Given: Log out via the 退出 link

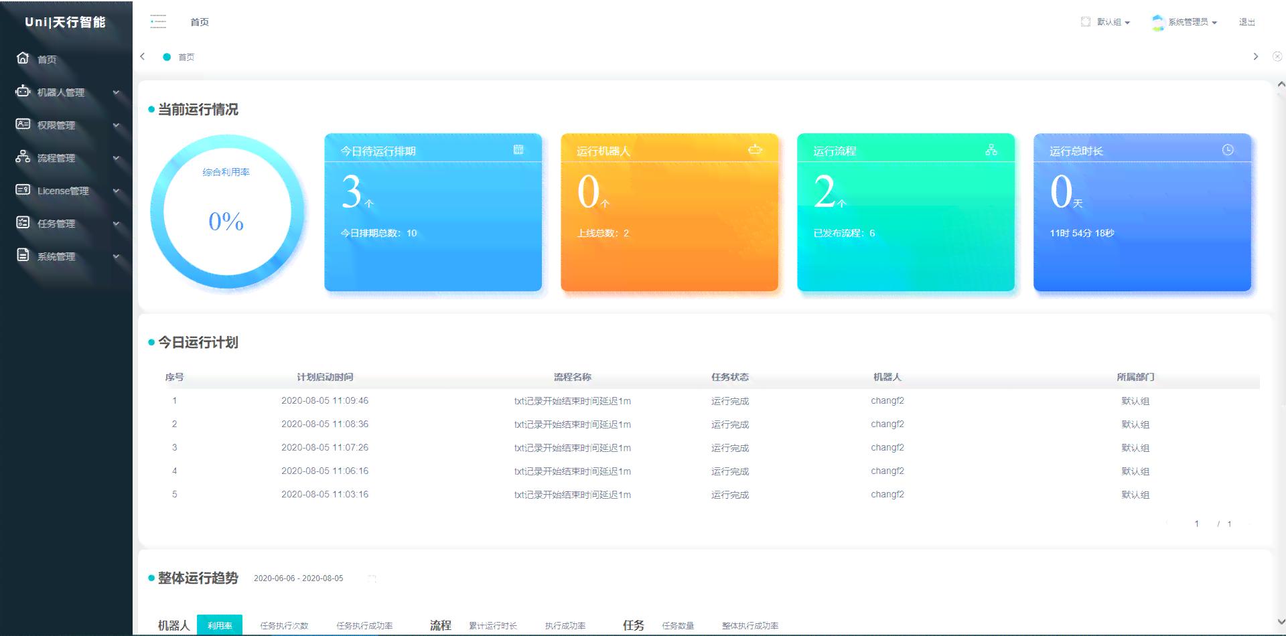Looking at the screenshot, I should coord(1246,22).
